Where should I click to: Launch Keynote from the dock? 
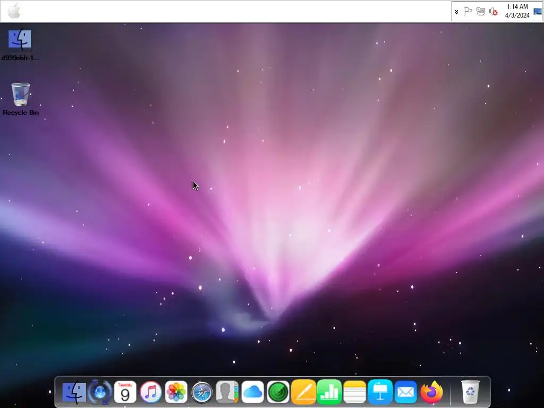click(x=380, y=393)
